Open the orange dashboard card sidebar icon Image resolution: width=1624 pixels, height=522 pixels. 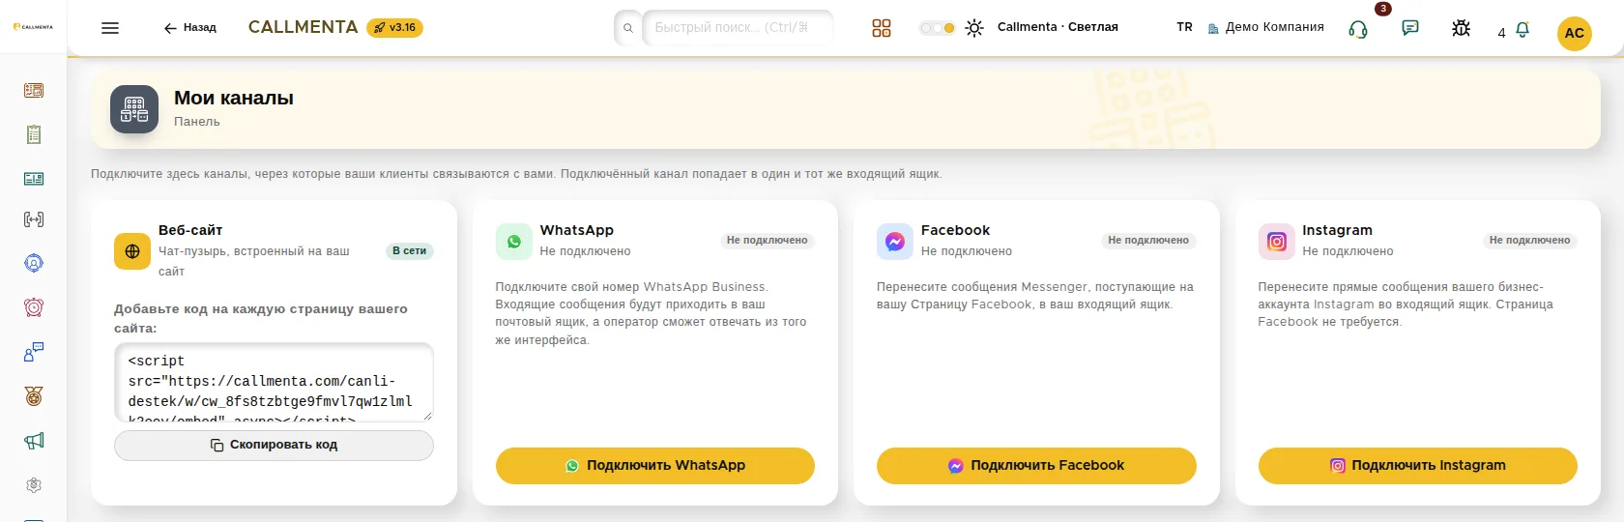pos(34,90)
